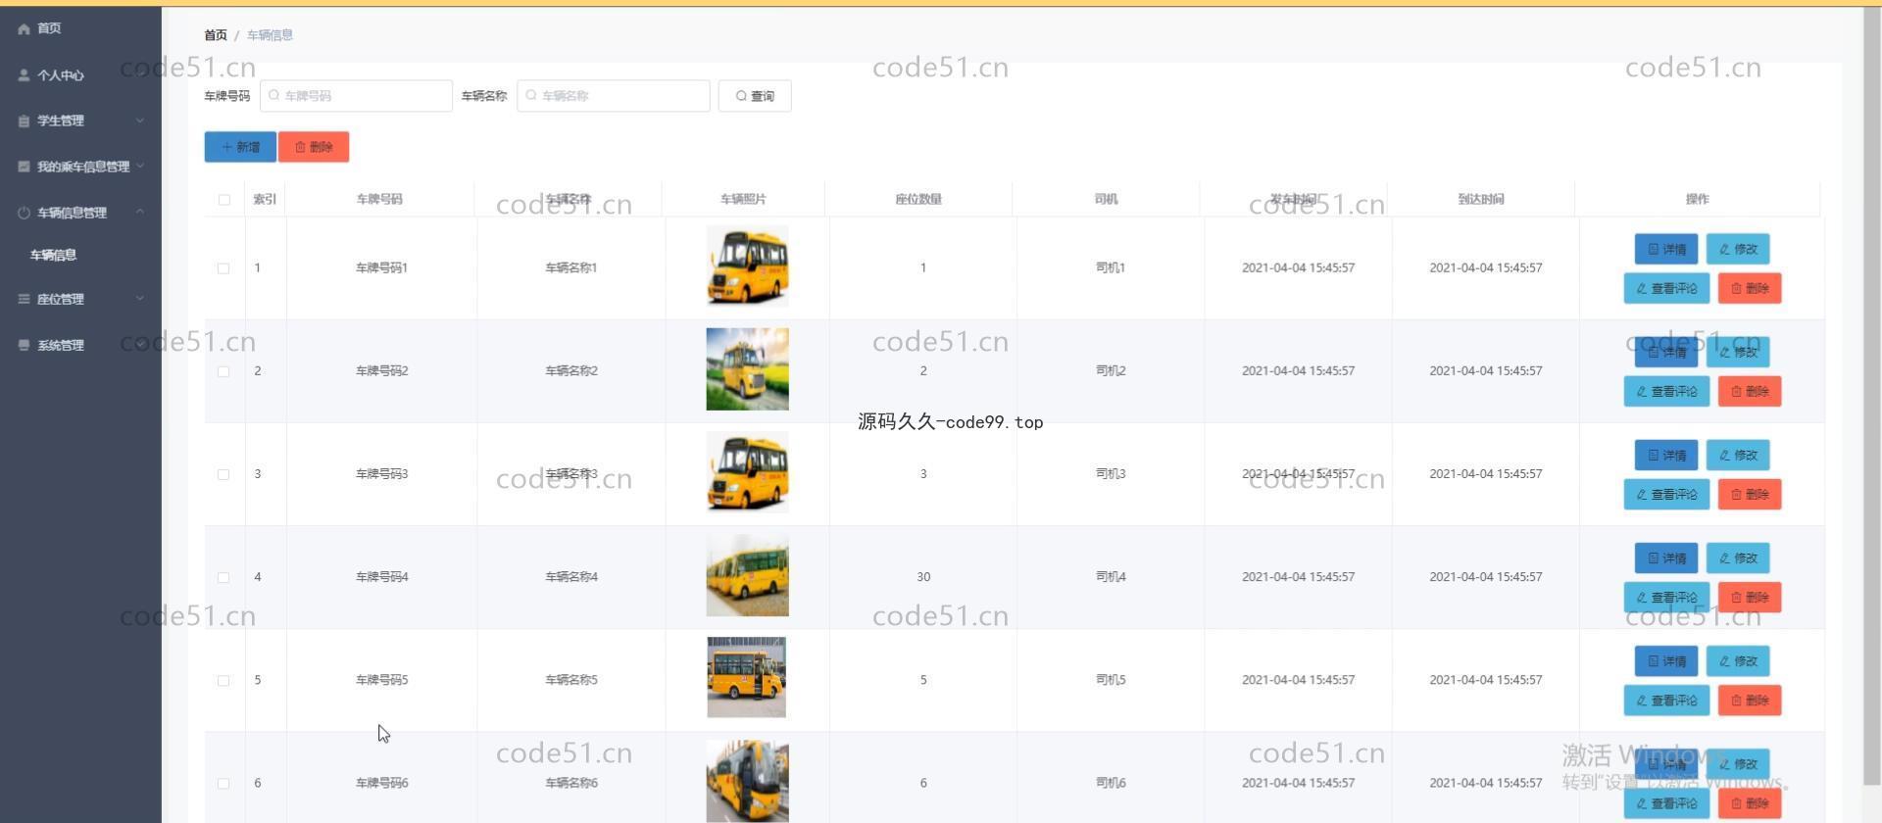Click 查看评论 for row 车牌号码6

pos(1666,802)
